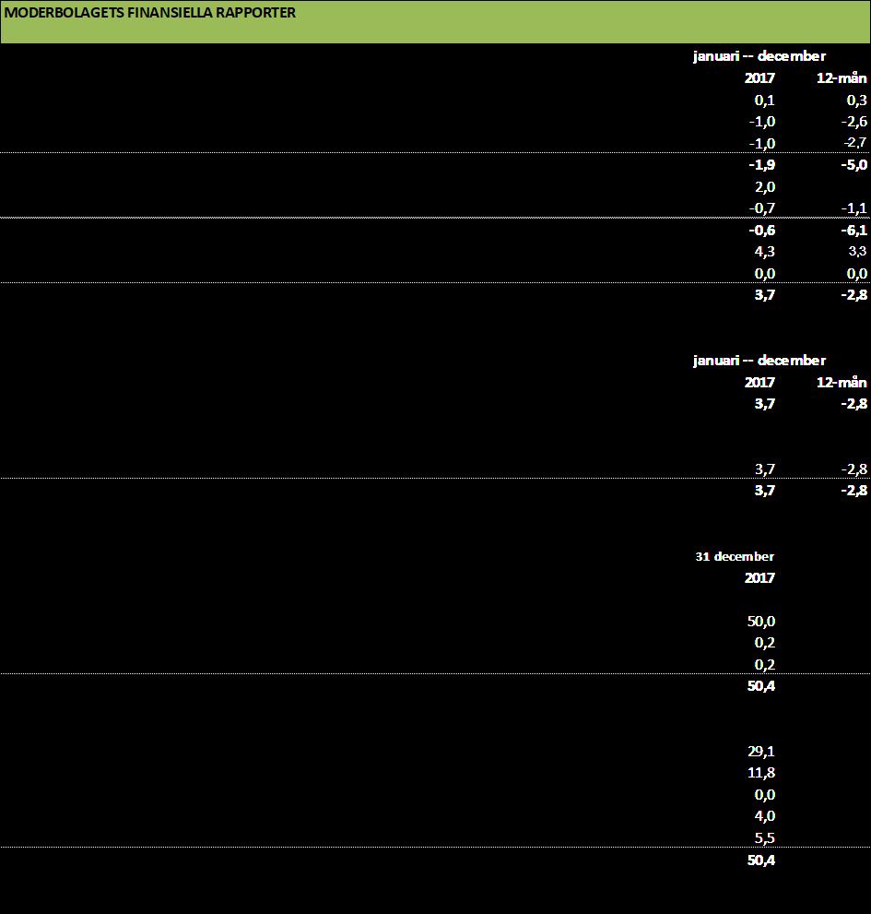Select the 0,3 value in the 12-mån column
This screenshot has height=914, width=871.
856,101
